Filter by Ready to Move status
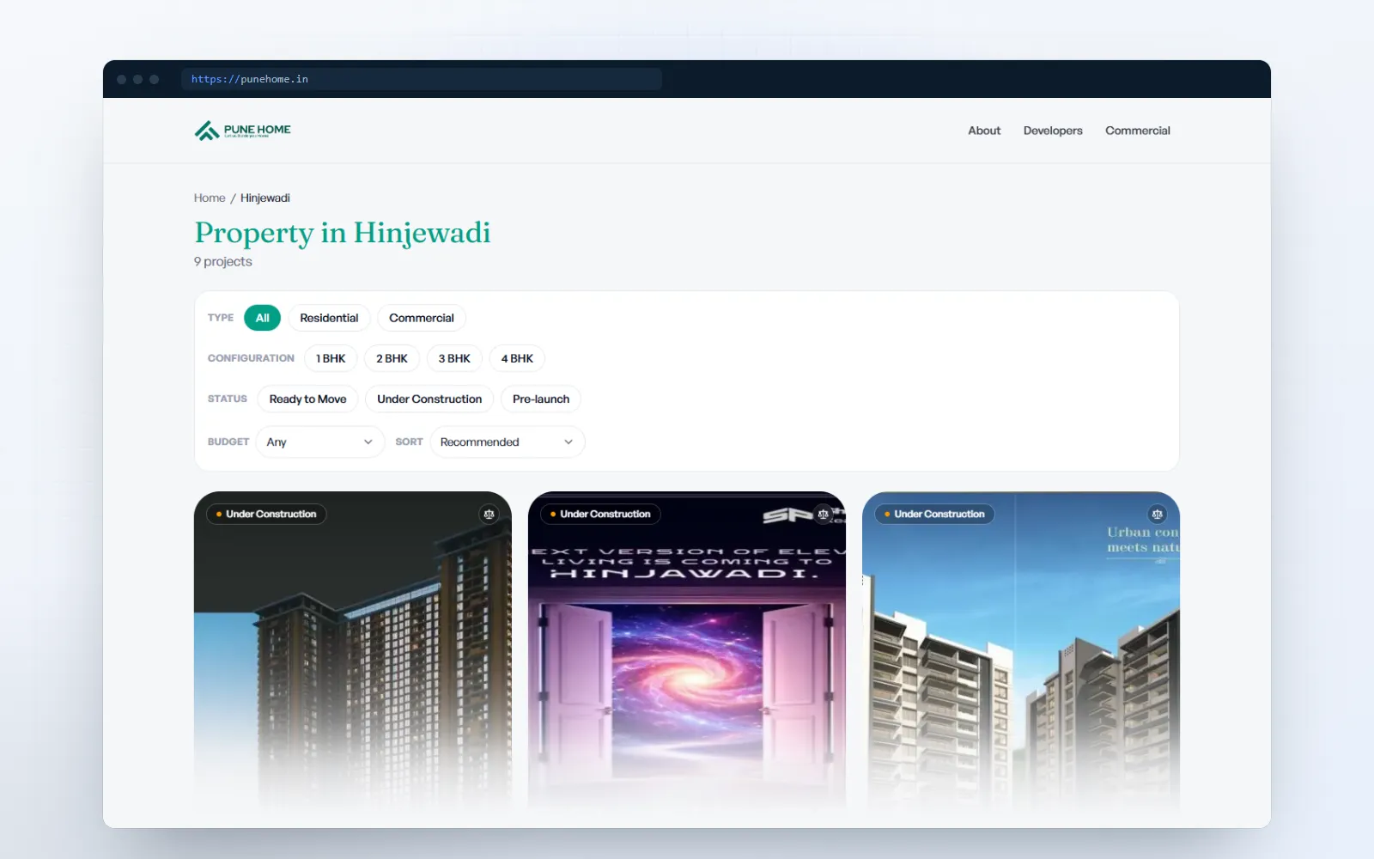The height and width of the screenshot is (859, 1374). (307, 399)
